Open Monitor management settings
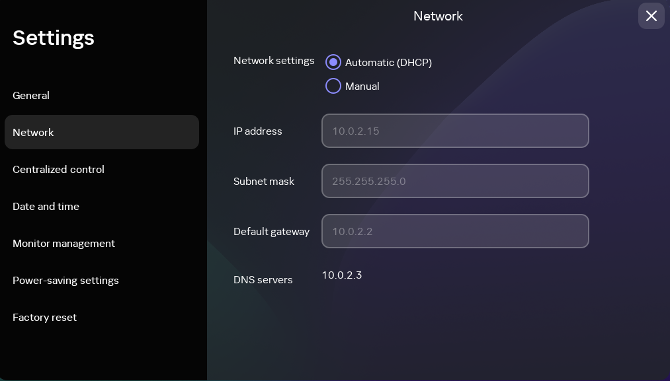 click(63, 243)
